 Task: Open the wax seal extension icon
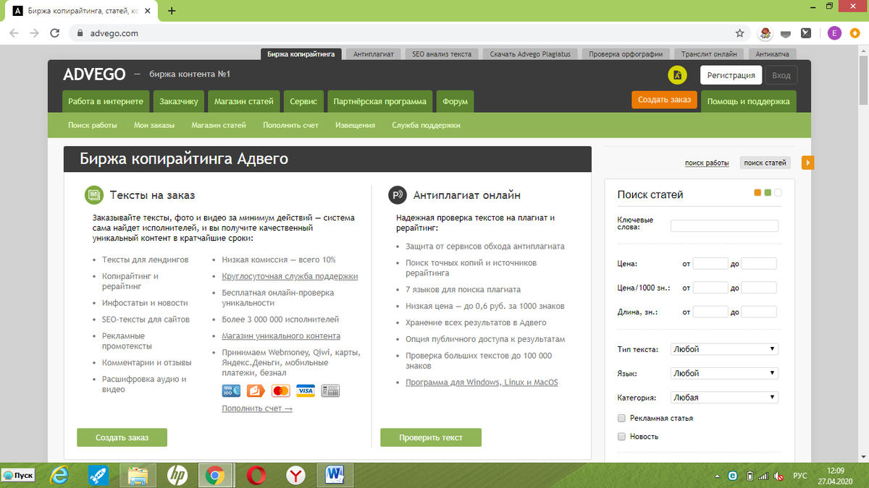tap(765, 33)
